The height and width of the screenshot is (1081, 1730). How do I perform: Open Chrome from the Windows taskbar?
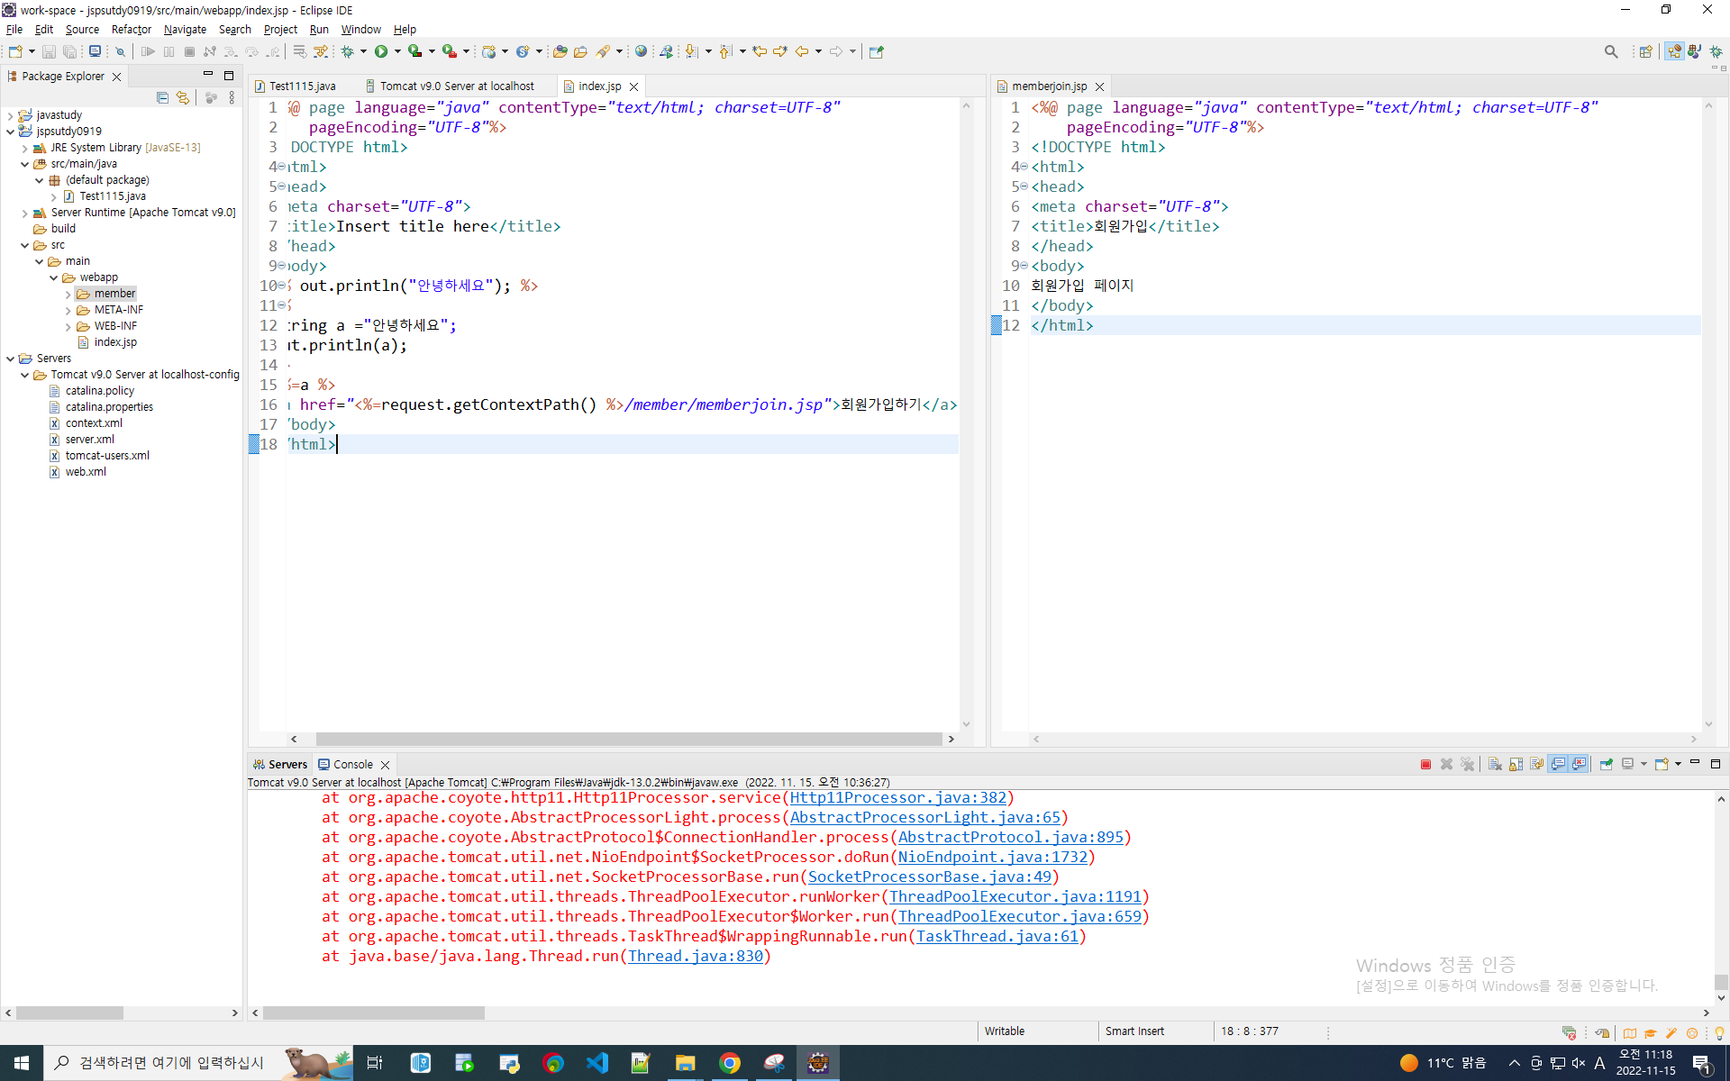730,1063
